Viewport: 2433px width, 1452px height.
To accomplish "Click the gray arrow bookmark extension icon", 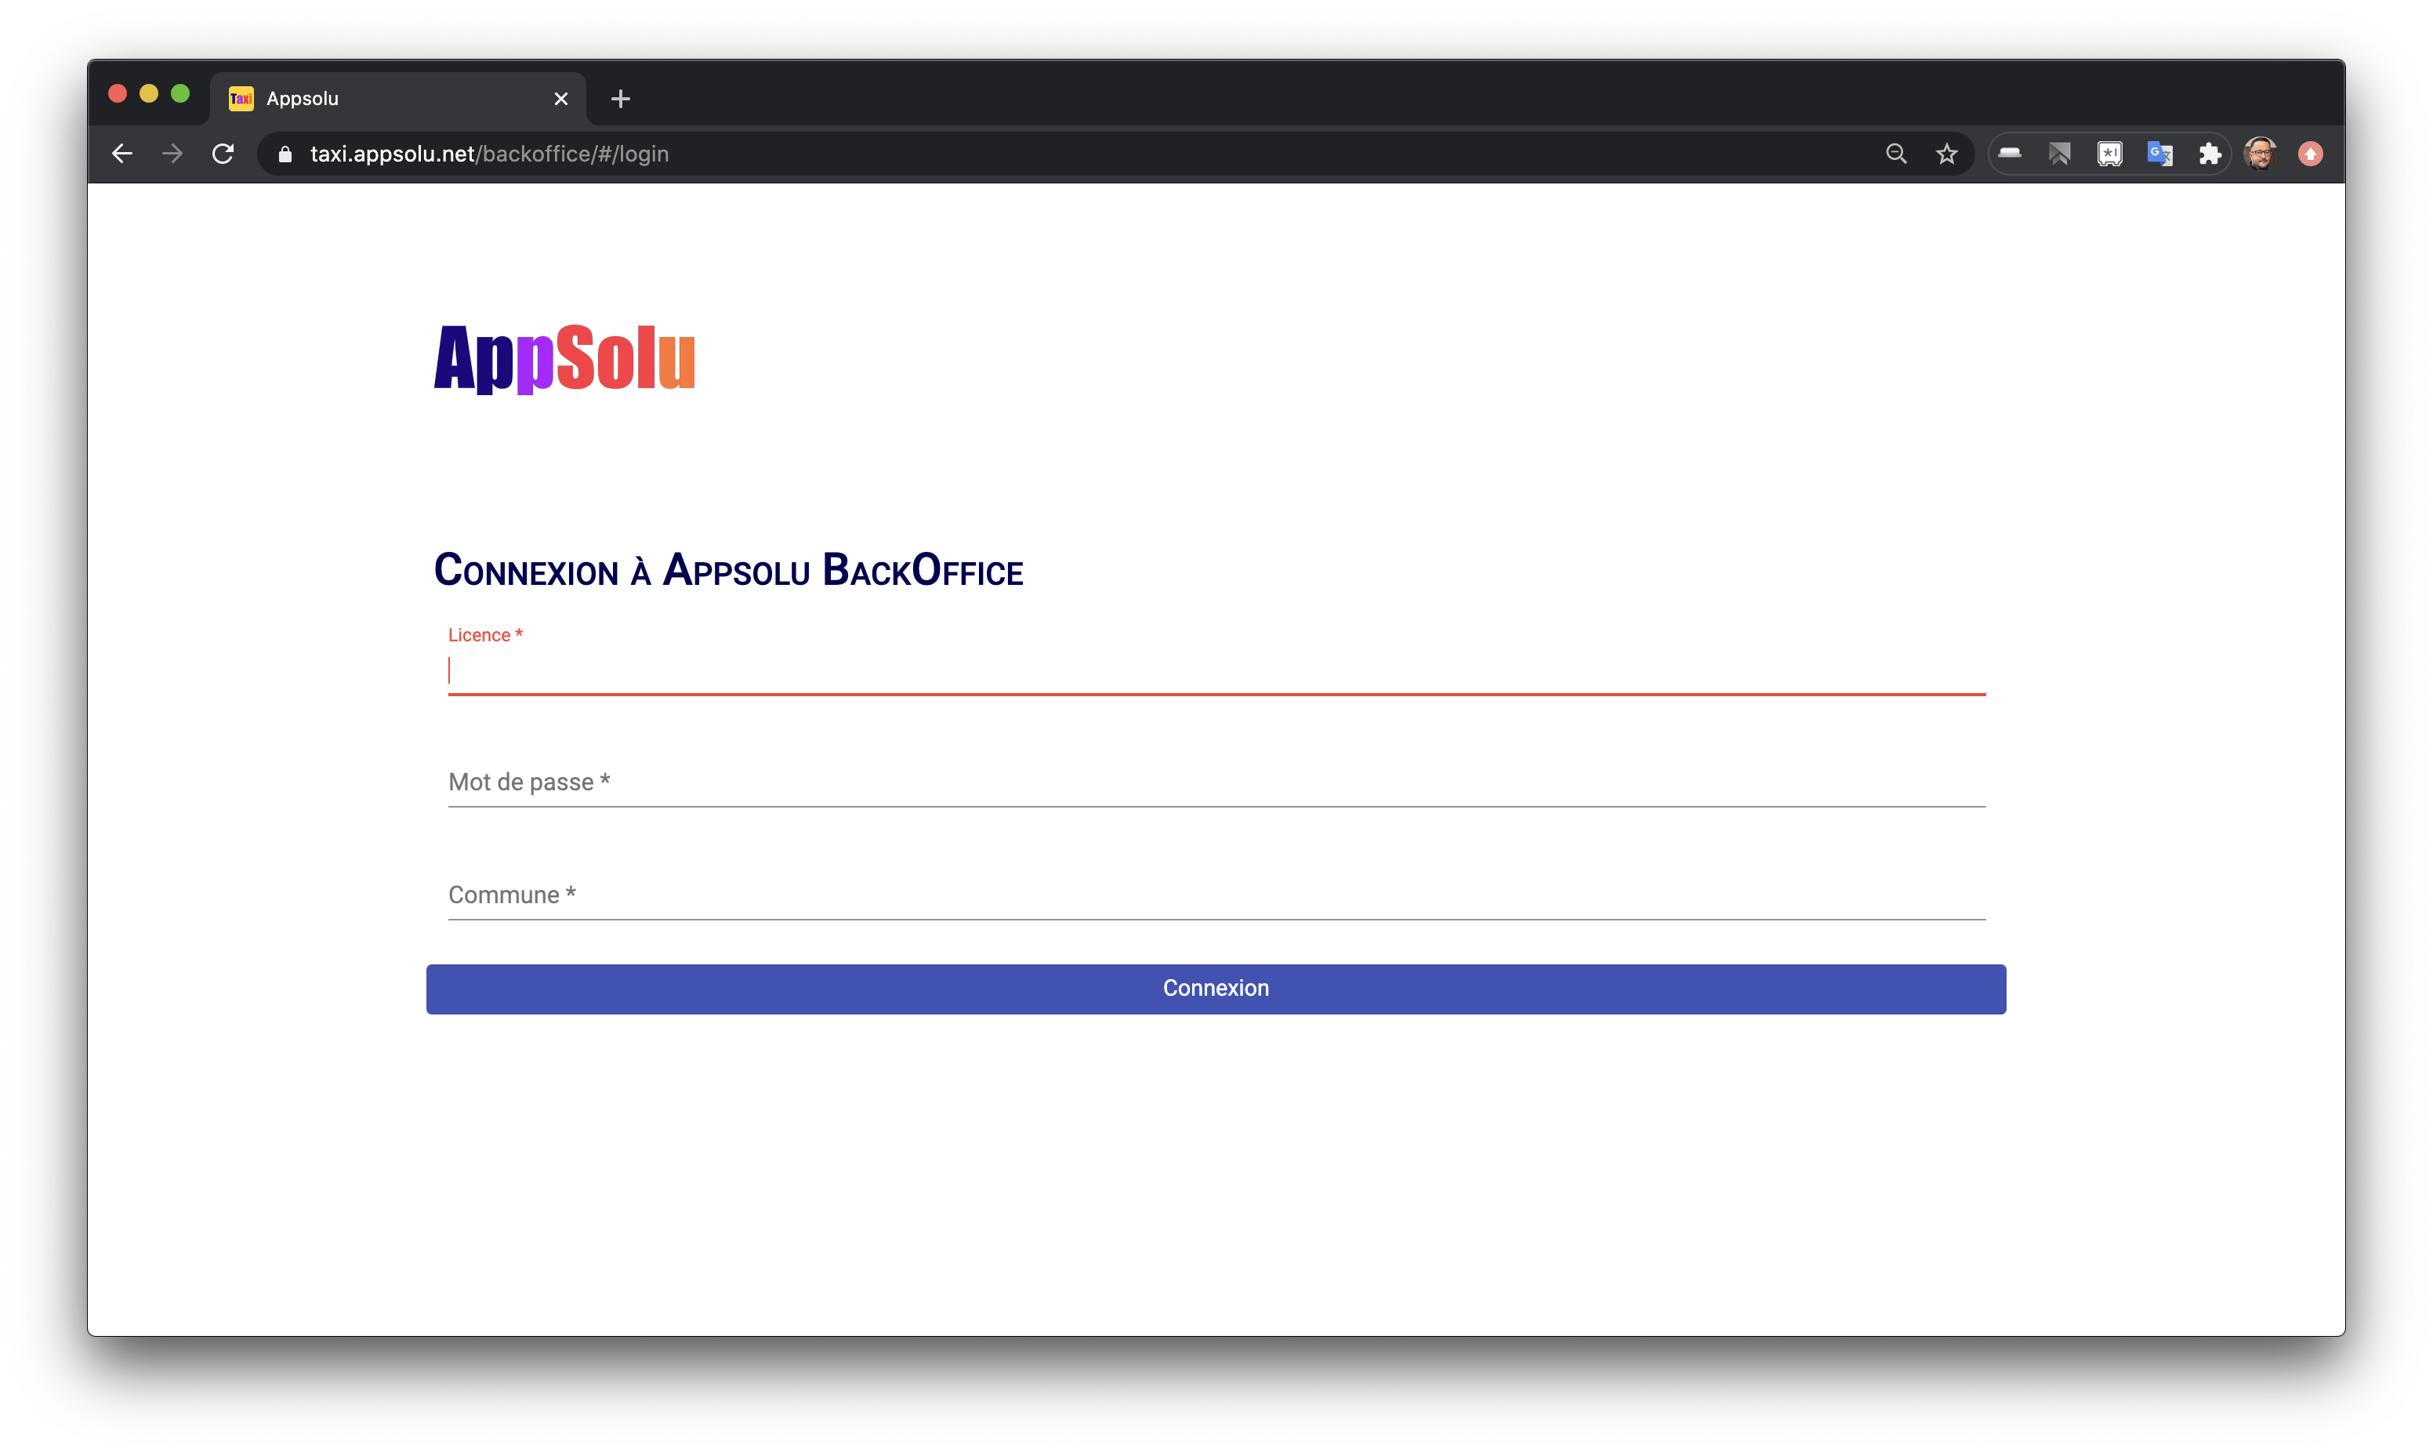I will 2059,154.
